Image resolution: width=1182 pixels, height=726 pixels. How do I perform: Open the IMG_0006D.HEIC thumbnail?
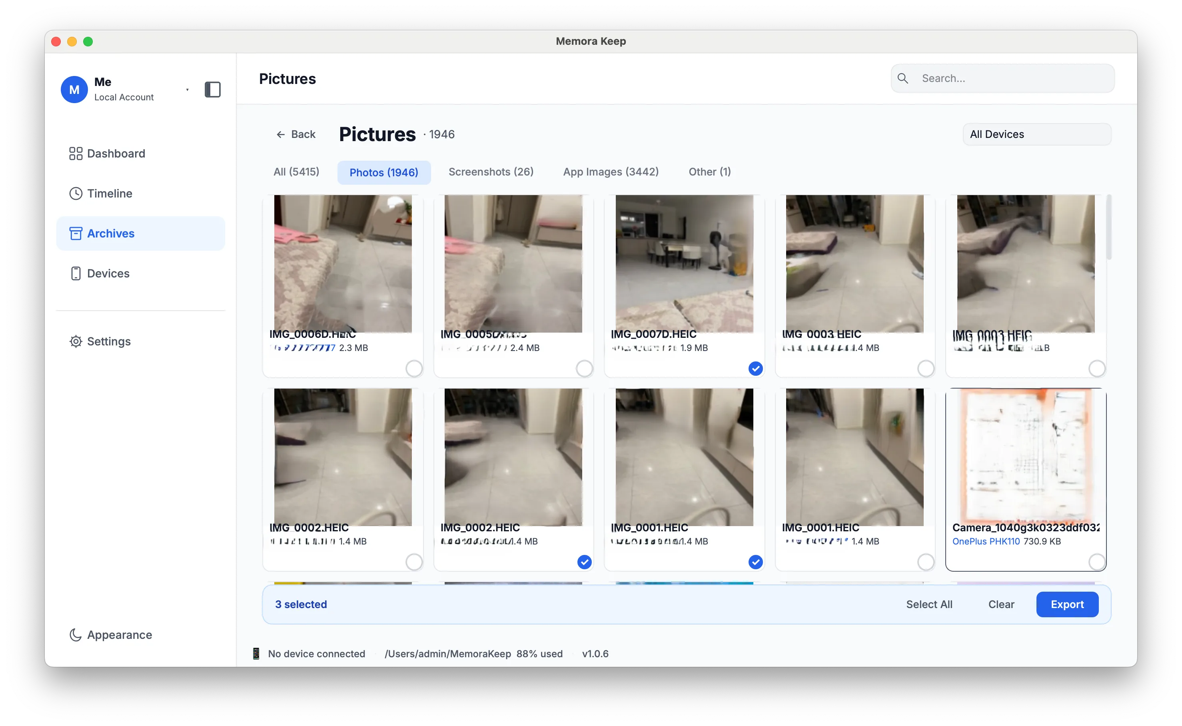click(343, 263)
